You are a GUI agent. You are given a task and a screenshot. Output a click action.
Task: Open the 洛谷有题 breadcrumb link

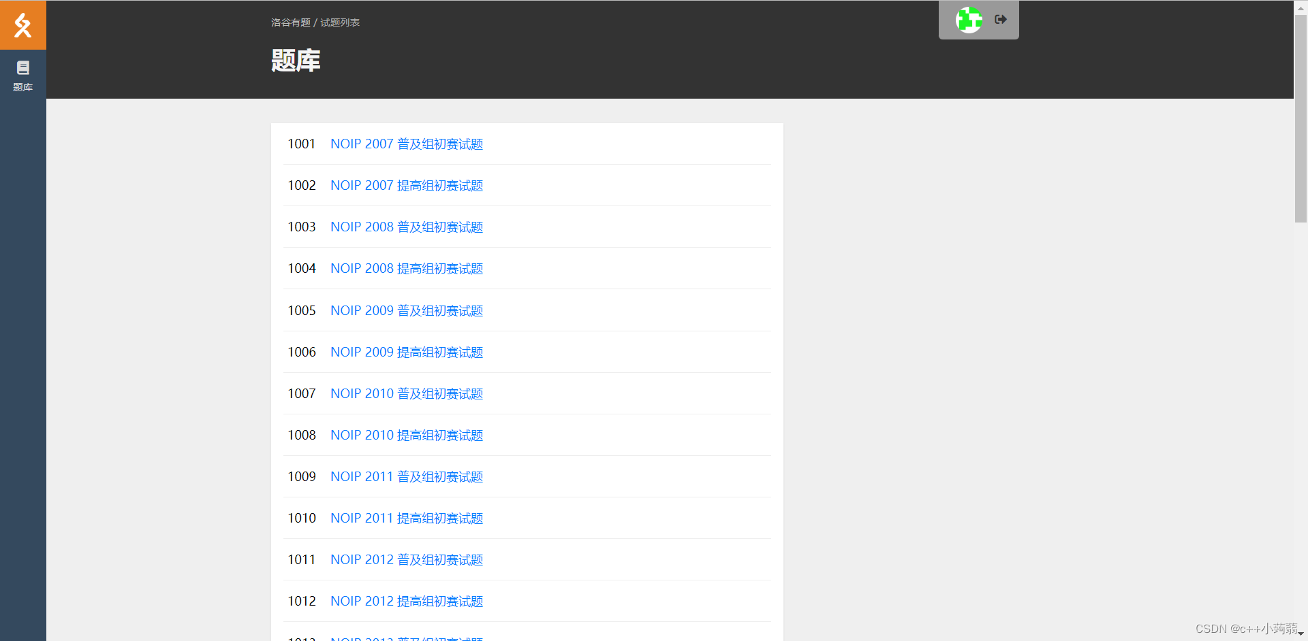coord(291,22)
